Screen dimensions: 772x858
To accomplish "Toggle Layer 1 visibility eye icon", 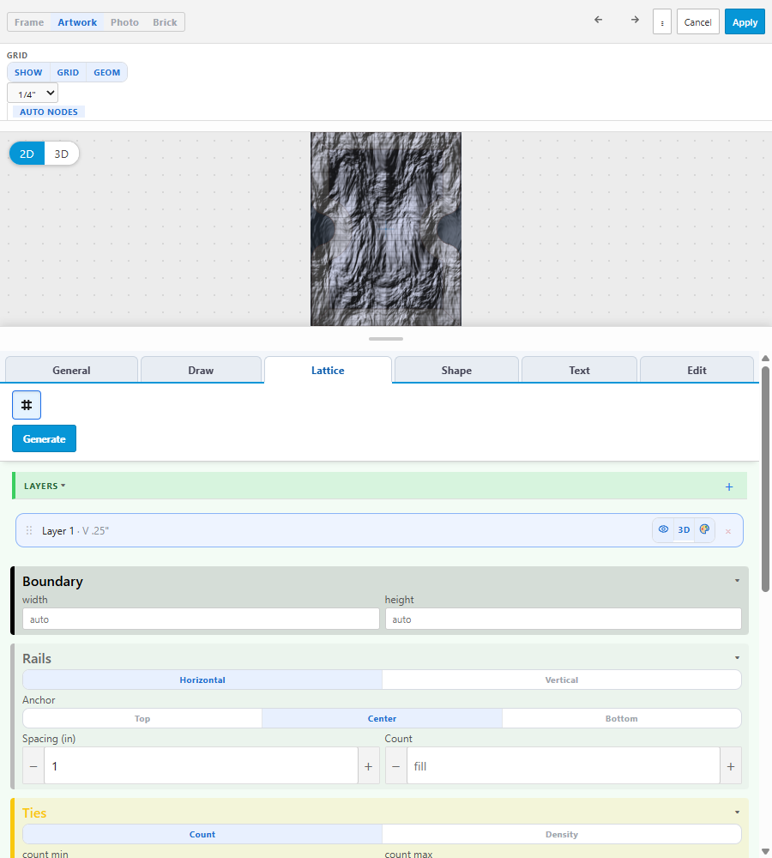I will click(x=663, y=529).
